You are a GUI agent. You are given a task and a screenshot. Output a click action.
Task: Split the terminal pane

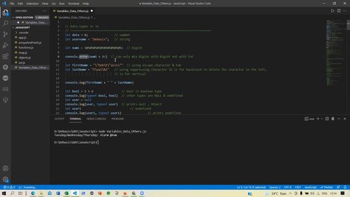coord(327,119)
